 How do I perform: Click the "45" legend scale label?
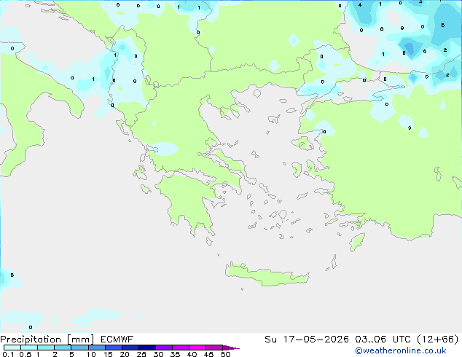pyautogui.click(x=208, y=354)
